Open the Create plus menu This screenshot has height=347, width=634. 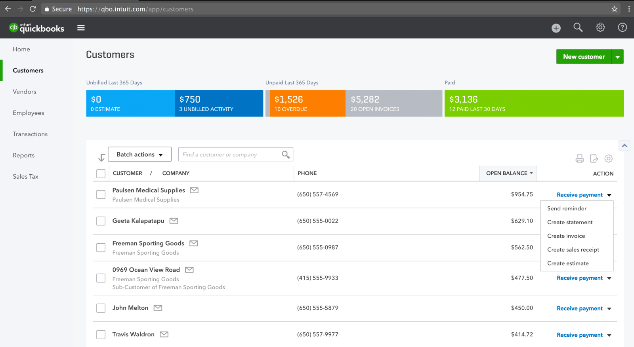pyautogui.click(x=556, y=28)
